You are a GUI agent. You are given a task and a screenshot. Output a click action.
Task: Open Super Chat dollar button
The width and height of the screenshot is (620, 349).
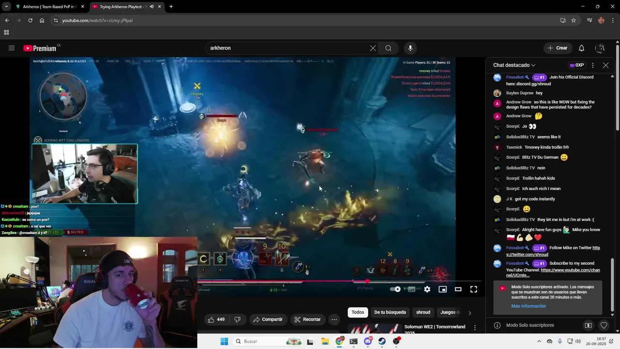click(588, 325)
